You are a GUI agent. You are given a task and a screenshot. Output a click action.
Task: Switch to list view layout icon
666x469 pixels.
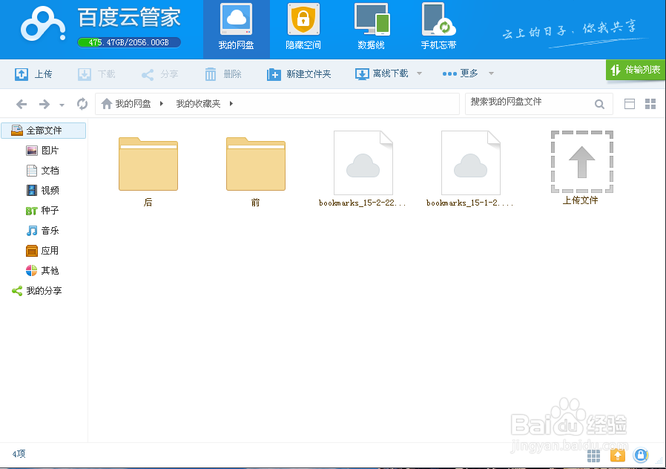(630, 104)
